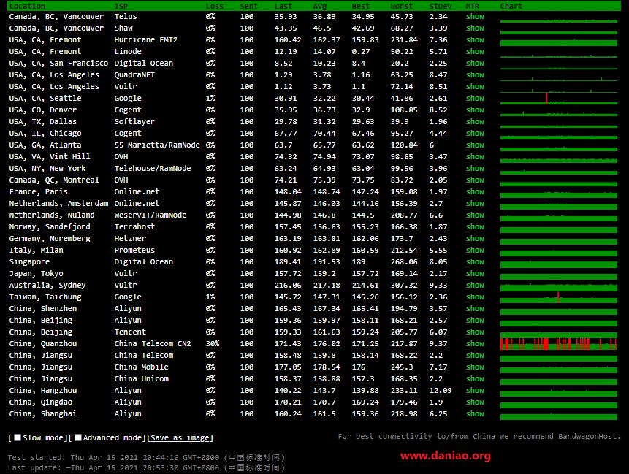Click the Avg column header
This screenshot has height=474, width=629.
[x=320, y=6]
